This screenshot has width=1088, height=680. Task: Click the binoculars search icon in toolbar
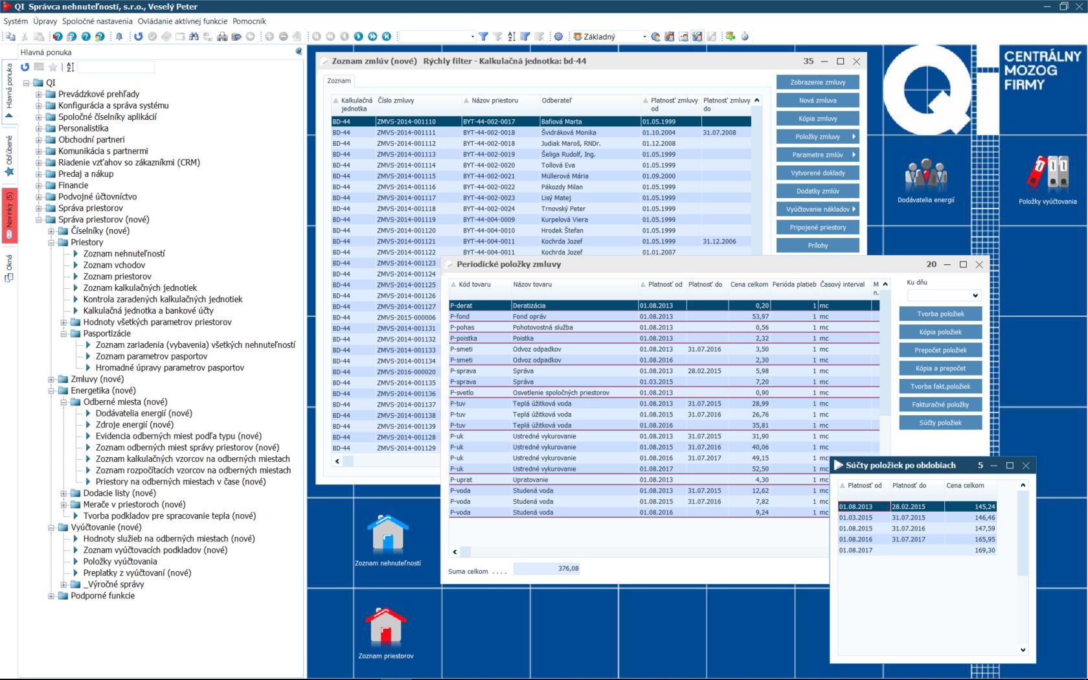(194, 37)
